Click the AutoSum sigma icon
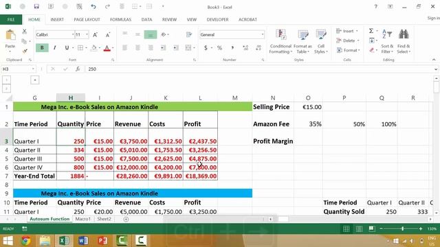440x247 pixels. [x=371, y=31]
